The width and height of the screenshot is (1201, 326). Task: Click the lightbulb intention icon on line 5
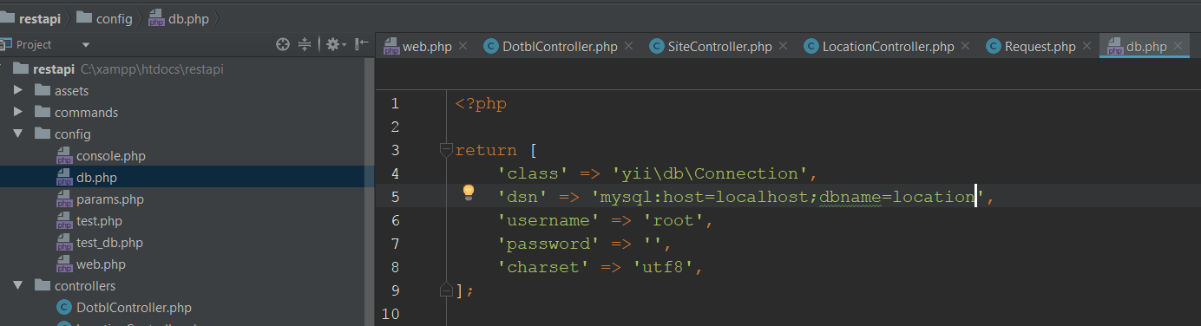point(469,192)
